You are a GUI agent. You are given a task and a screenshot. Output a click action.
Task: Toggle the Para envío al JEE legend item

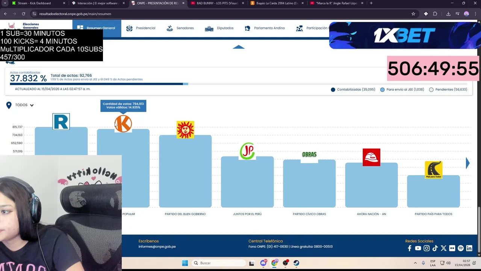(x=402, y=90)
